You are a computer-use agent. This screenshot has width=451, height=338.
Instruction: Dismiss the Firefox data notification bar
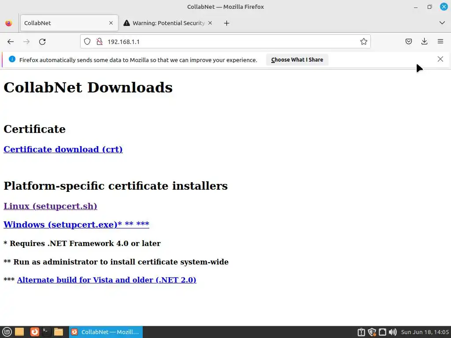coord(440,59)
